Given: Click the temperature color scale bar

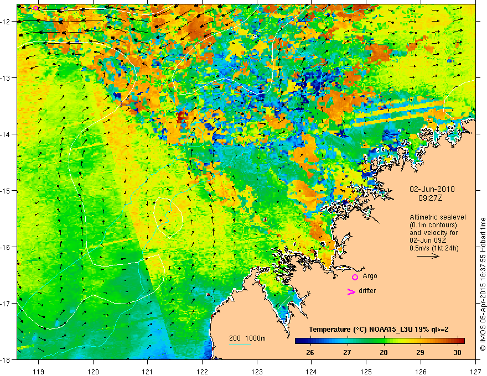Looking at the screenshot, I should coord(380,341).
